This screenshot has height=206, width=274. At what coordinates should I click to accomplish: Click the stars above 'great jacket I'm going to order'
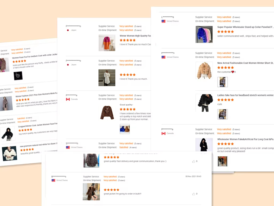coord(112,190)
